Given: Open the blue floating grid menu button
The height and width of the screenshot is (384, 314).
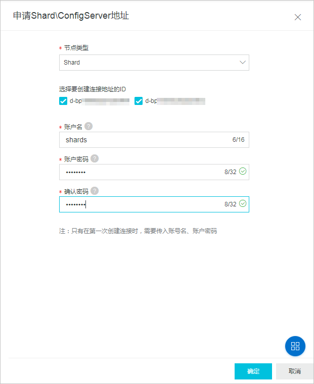Looking at the screenshot, I should coord(295,346).
